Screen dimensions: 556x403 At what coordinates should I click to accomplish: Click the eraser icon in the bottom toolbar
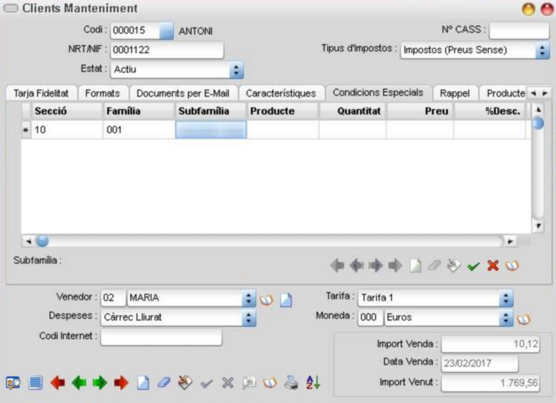pyautogui.click(x=164, y=383)
